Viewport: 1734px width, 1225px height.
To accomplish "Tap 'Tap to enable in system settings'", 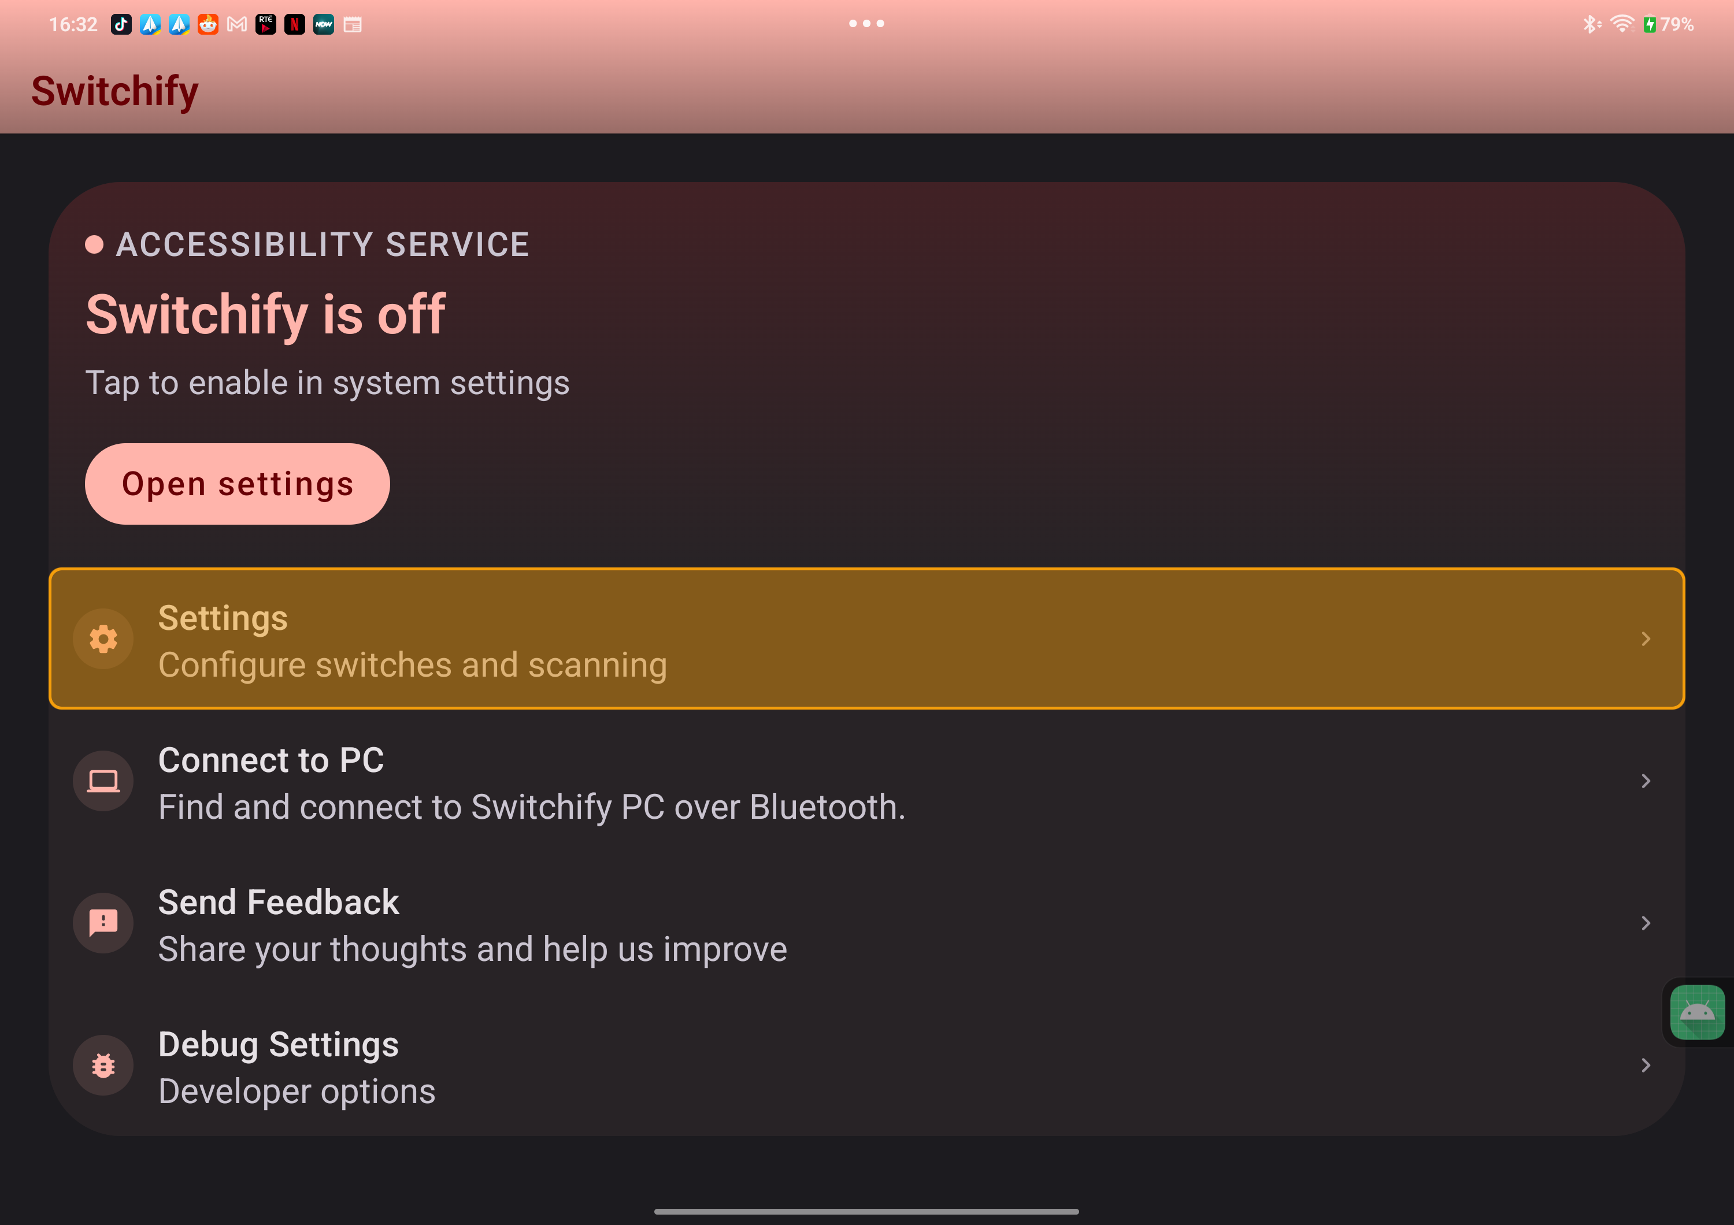I will (x=327, y=383).
